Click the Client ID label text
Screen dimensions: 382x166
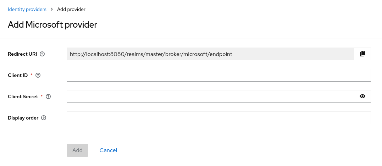pos(18,76)
